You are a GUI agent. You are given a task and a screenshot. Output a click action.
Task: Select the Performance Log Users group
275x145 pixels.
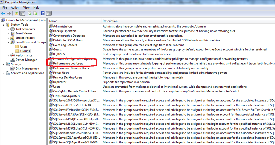tap(68, 63)
